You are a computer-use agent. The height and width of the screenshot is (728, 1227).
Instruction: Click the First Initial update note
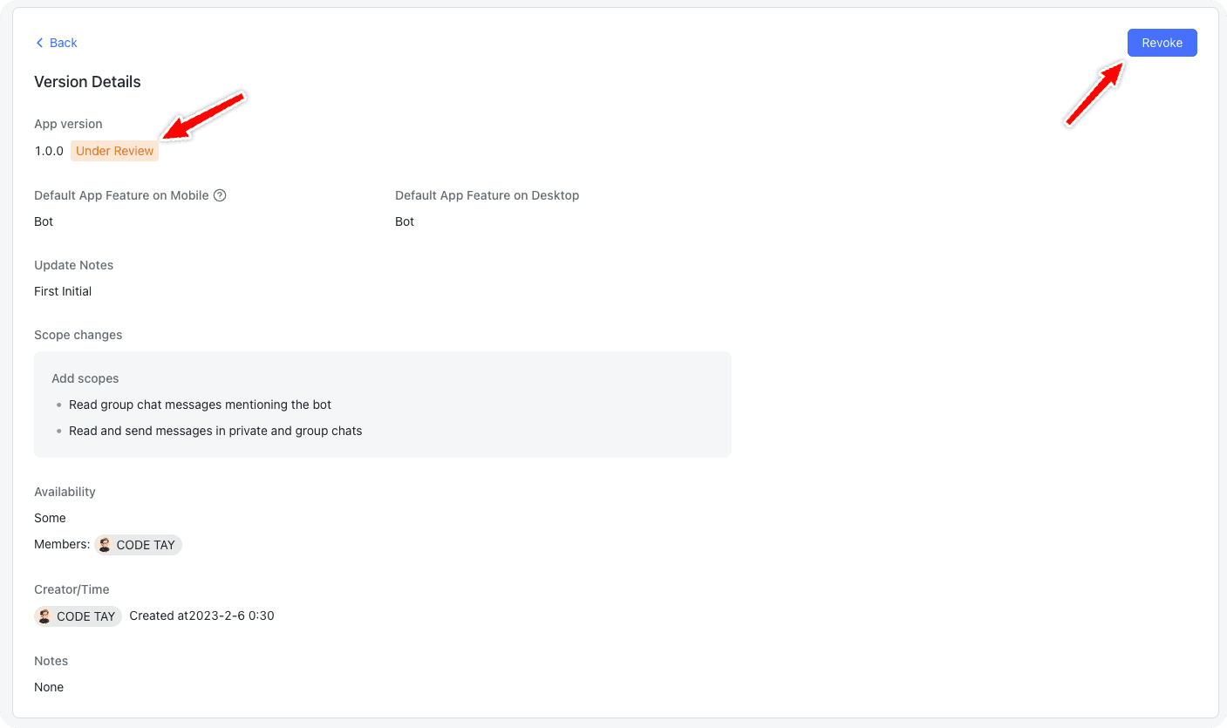pyautogui.click(x=63, y=291)
